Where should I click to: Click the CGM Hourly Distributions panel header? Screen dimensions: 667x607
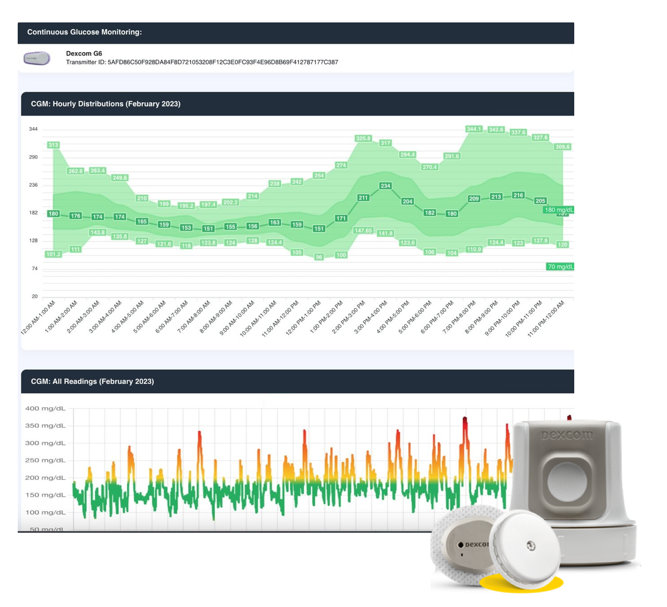(106, 104)
